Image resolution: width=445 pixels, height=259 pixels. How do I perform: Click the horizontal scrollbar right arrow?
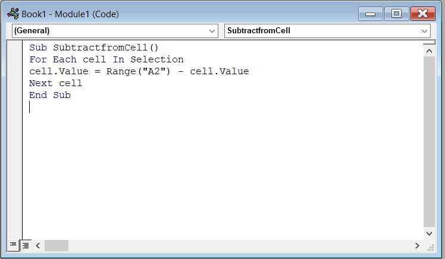(x=417, y=245)
